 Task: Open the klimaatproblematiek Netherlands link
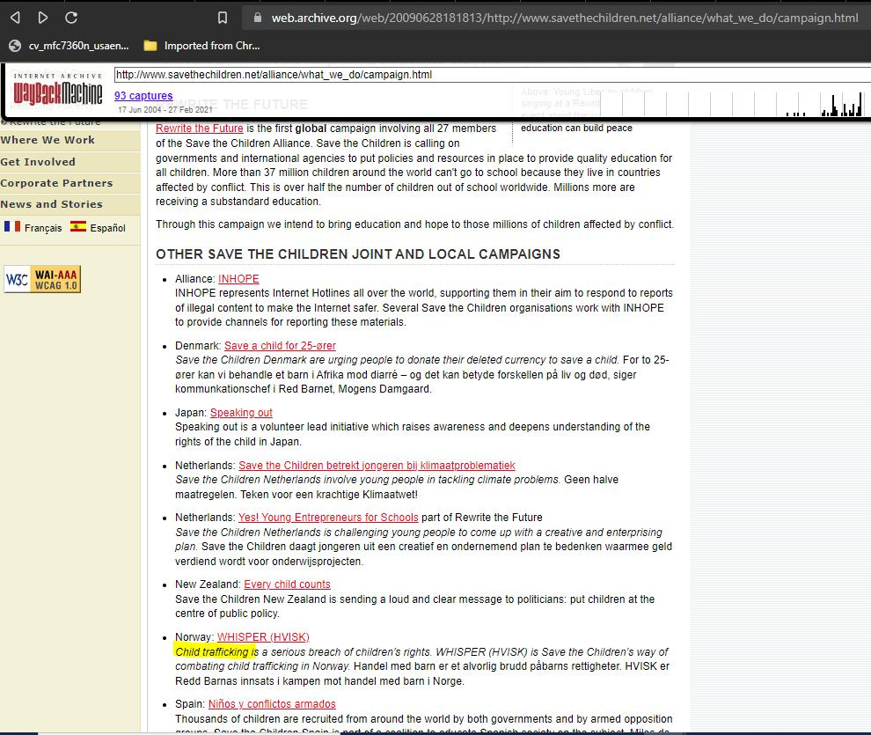pyautogui.click(x=377, y=466)
